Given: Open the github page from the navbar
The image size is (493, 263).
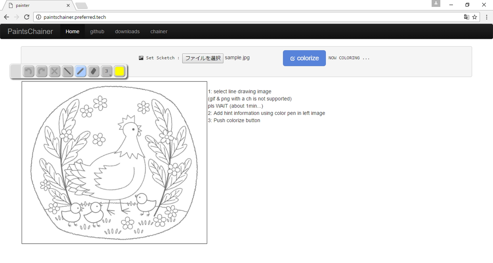Looking at the screenshot, I should 97,31.
